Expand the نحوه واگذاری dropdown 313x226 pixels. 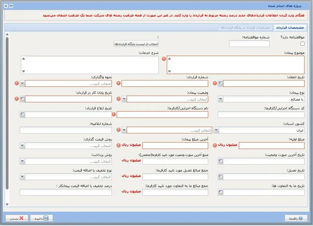pos(22,83)
